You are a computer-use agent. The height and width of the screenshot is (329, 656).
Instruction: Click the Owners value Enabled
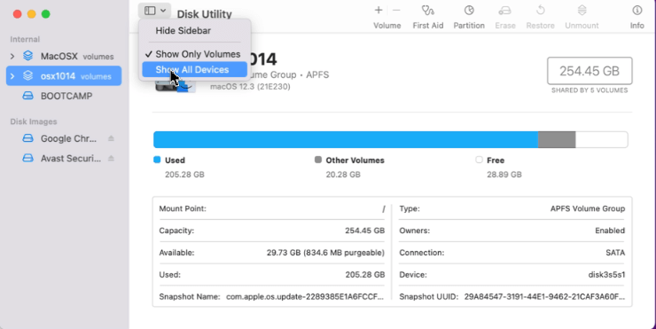pyautogui.click(x=610, y=231)
